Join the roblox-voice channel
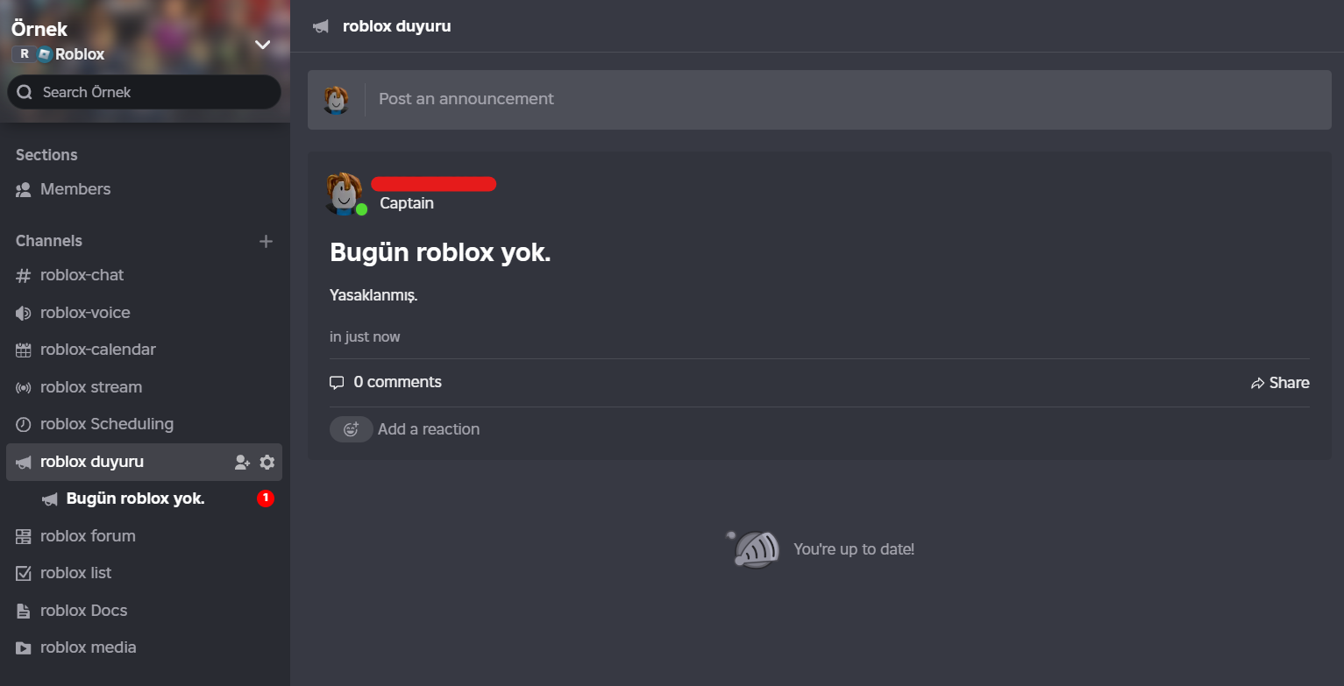Screen dimensions: 1344x686 click(x=85, y=313)
